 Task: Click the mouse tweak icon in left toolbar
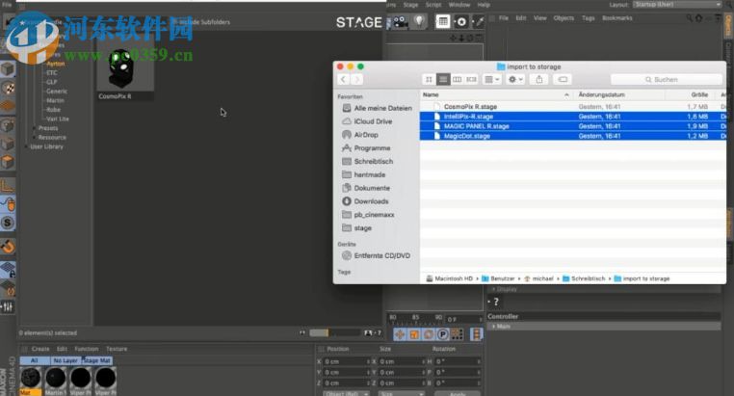[x=8, y=204]
